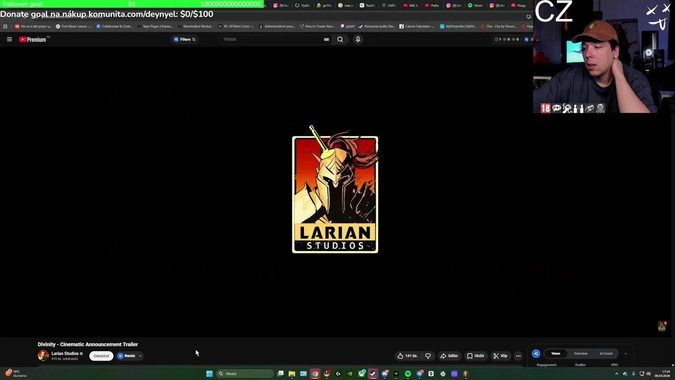Collapse the analytics panel chevron

tap(625, 354)
